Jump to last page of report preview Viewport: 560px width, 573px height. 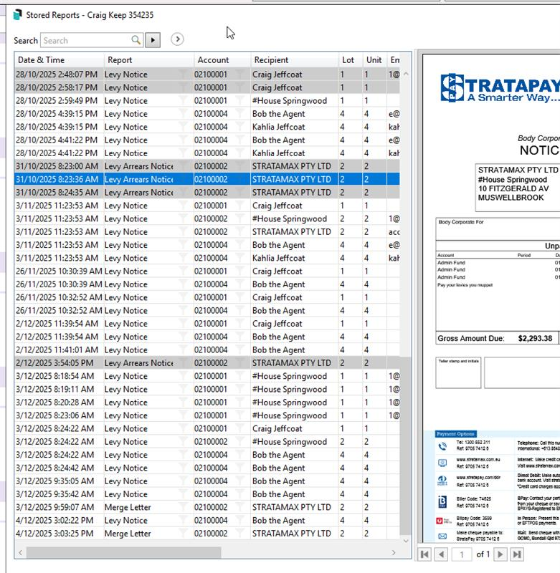pyautogui.click(x=516, y=554)
